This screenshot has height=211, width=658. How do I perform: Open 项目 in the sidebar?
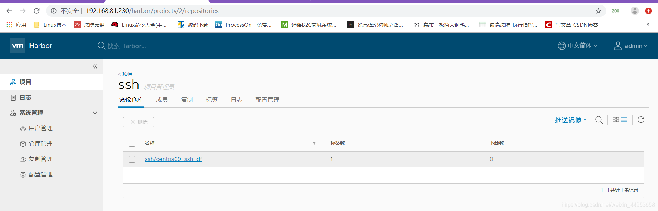click(51, 82)
